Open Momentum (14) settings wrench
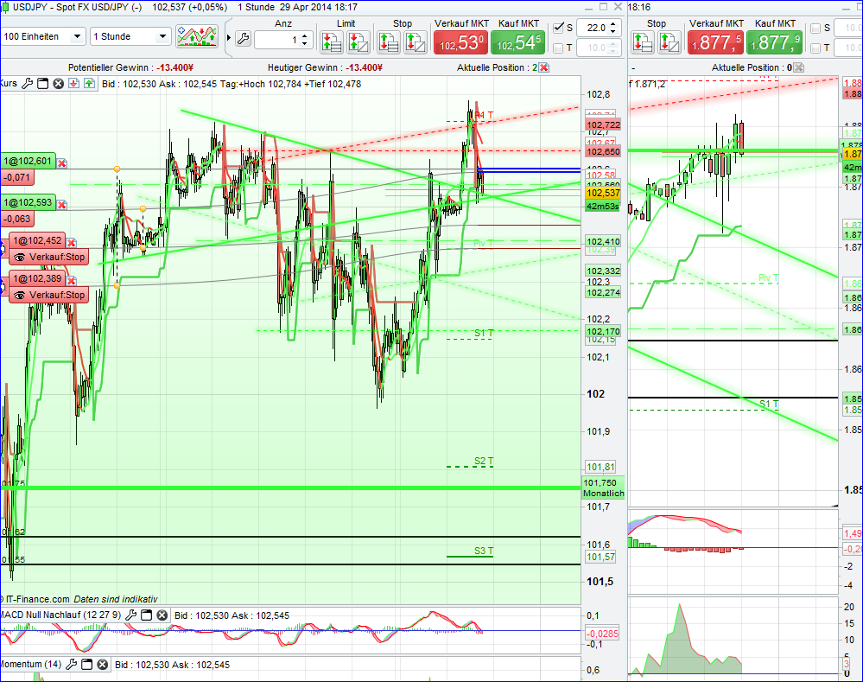Image resolution: width=863 pixels, height=682 pixels. (x=73, y=664)
